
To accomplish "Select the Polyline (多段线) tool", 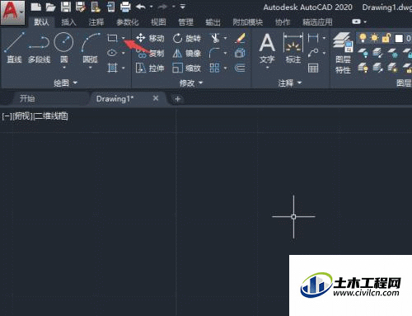I will (39, 47).
